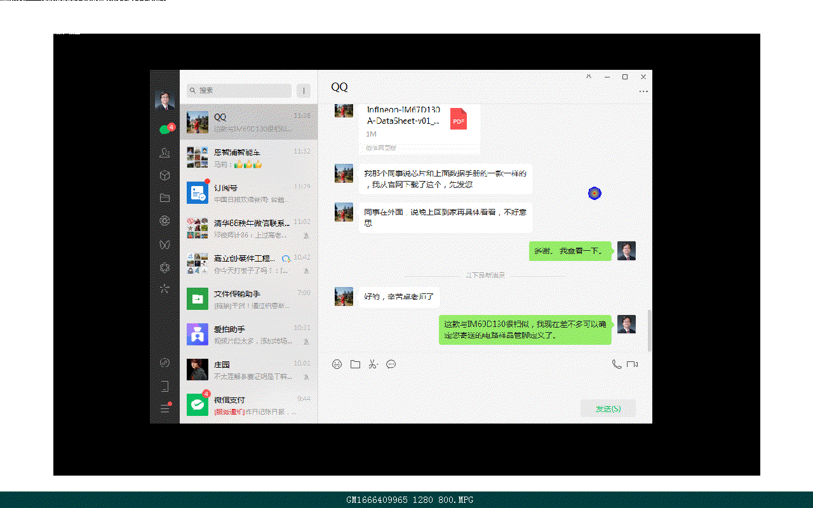Open the 思智浦智能车 group chat
813x508 pixels.
[248, 157]
